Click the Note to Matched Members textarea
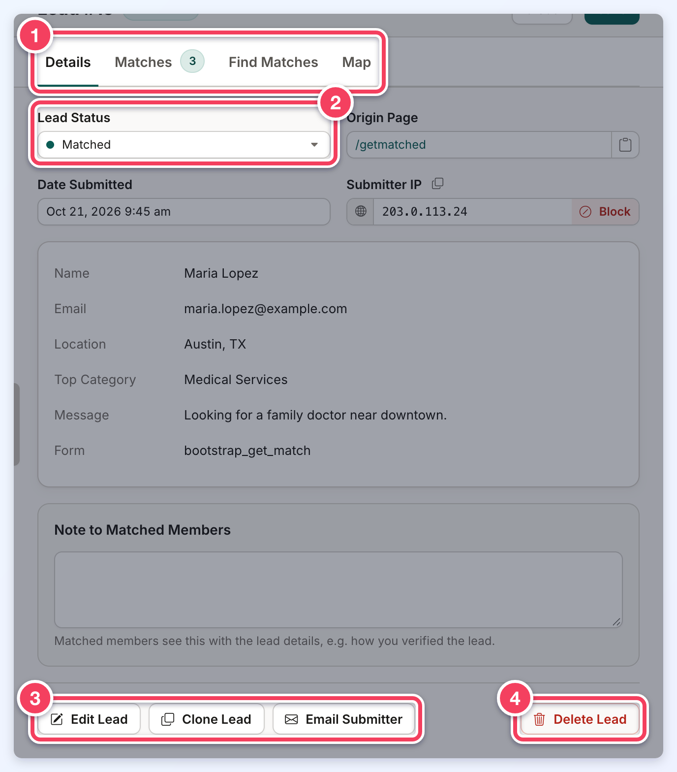The height and width of the screenshot is (772, 677). 338,590
